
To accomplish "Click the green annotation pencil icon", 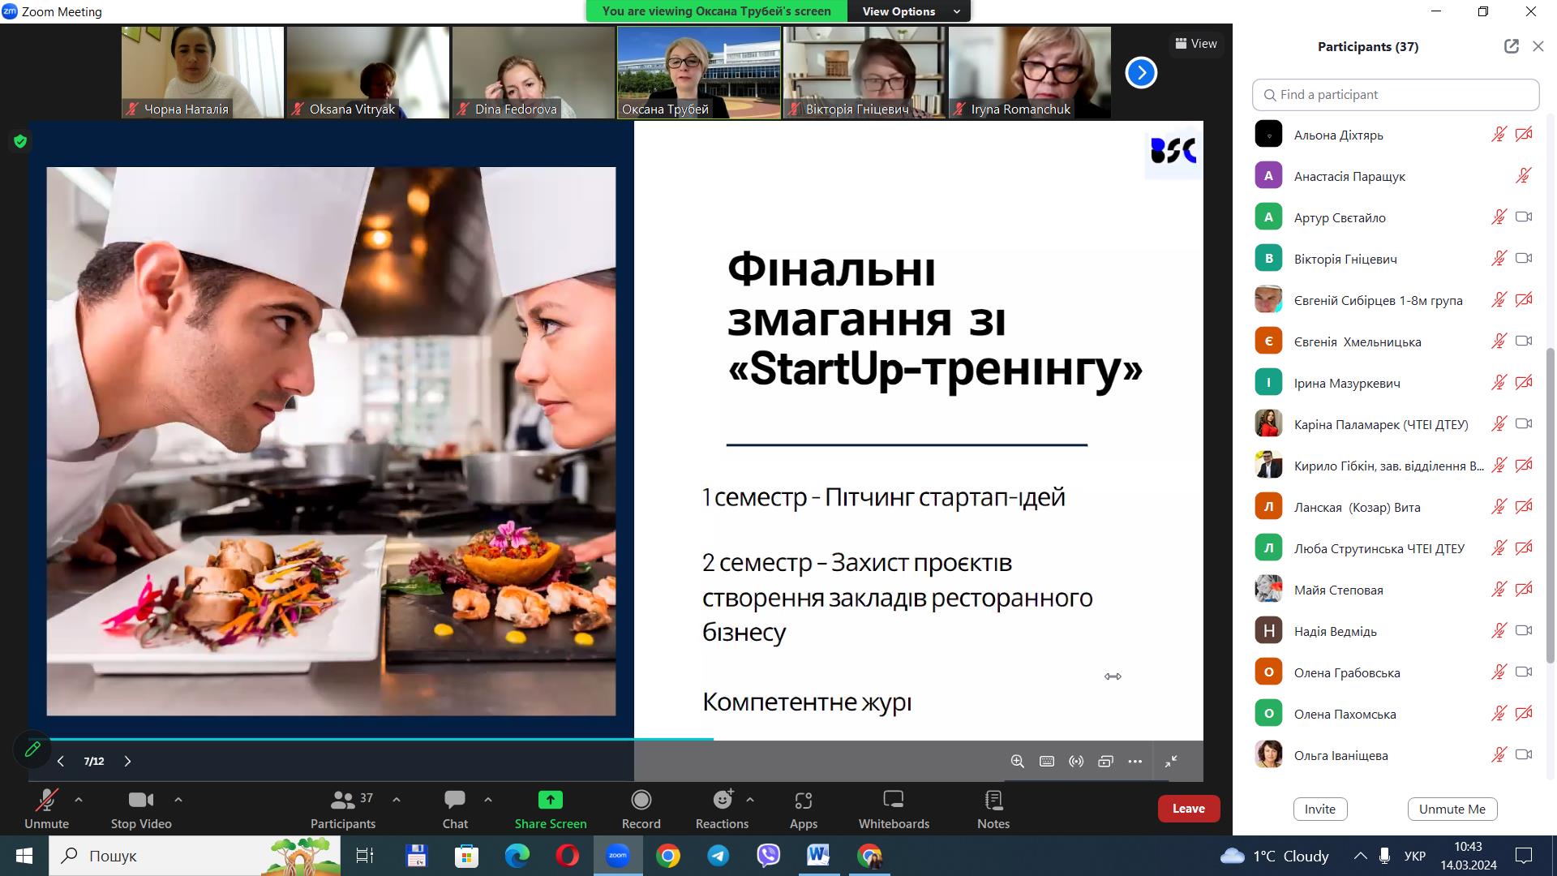I will 32,749.
